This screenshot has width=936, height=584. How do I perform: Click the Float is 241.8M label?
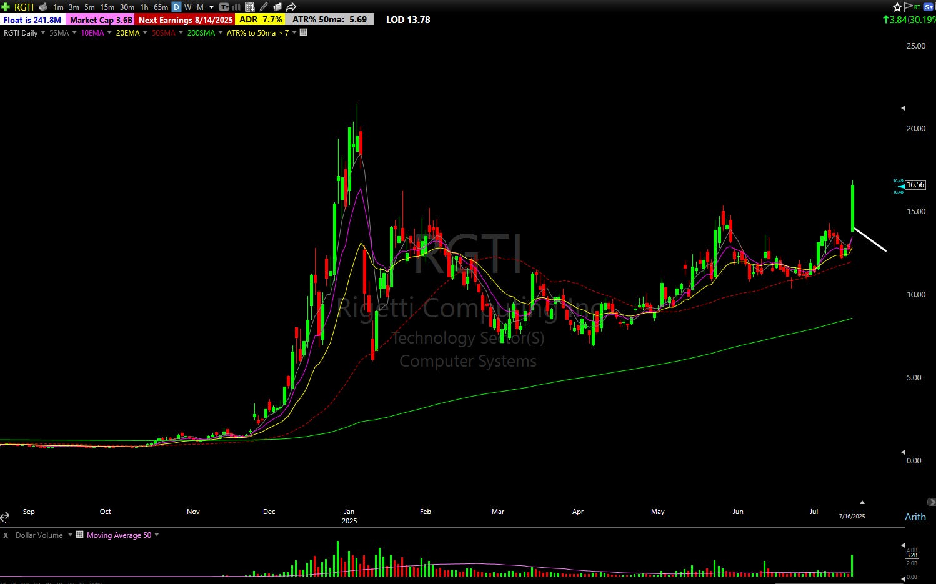pyautogui.click(x=32, y=19)
